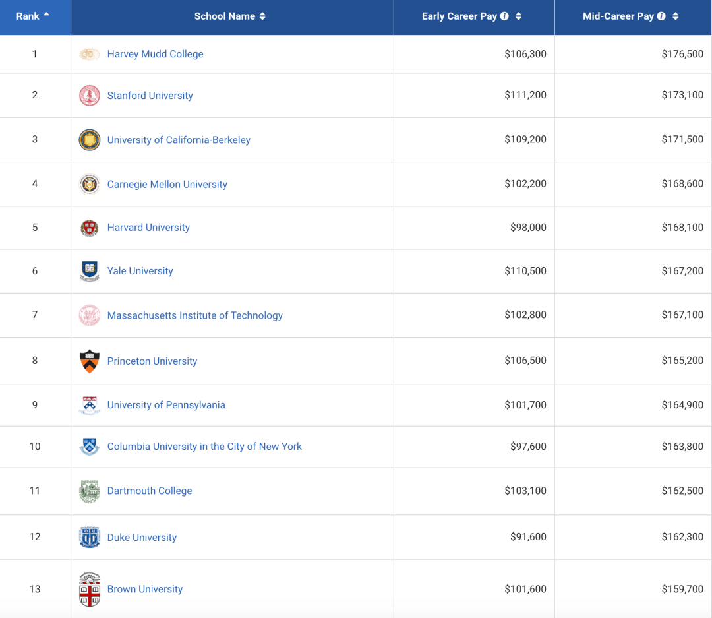This screenshot has width=712, height=618.
Task: Open Massachusetts Institute of Technology link
Action: point(194,315)
